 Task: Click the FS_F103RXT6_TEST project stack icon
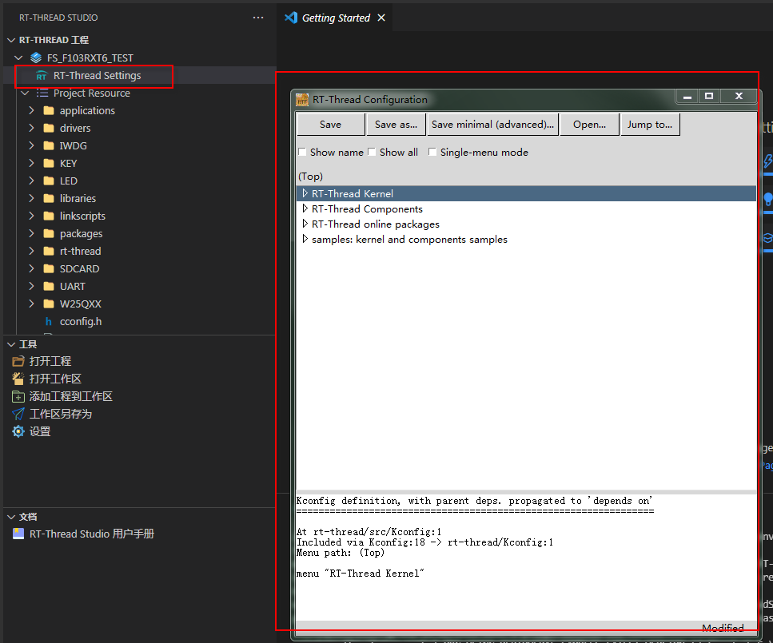[x=36, y=58]
